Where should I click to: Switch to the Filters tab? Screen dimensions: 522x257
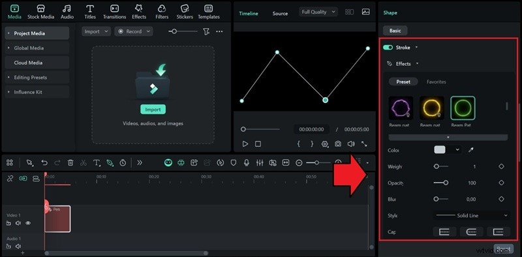(162, 12)
